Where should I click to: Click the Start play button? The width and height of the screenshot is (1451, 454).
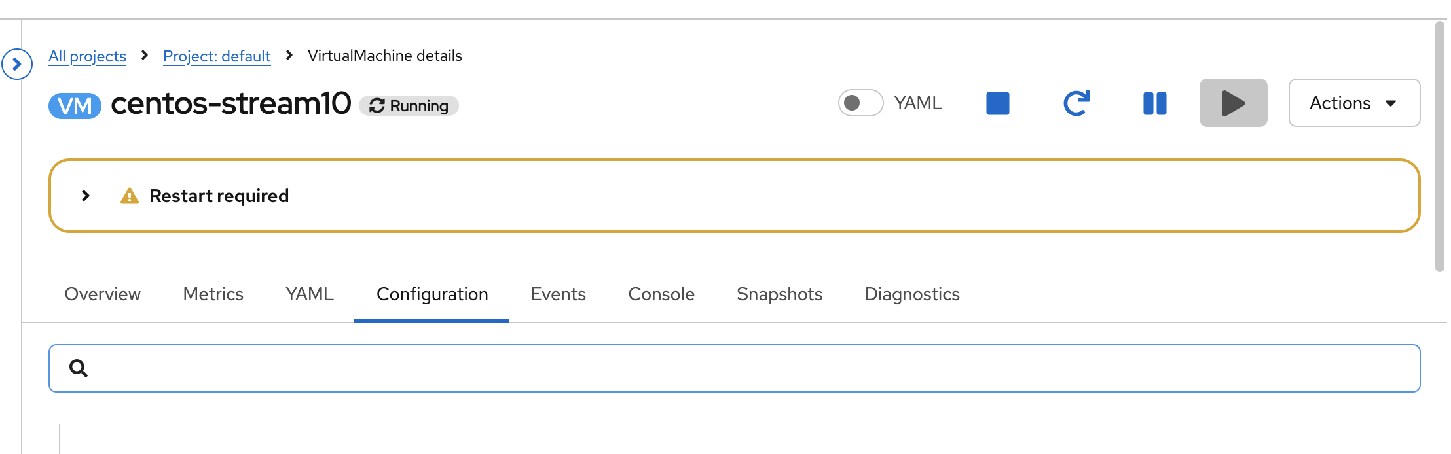point(1233,103)
